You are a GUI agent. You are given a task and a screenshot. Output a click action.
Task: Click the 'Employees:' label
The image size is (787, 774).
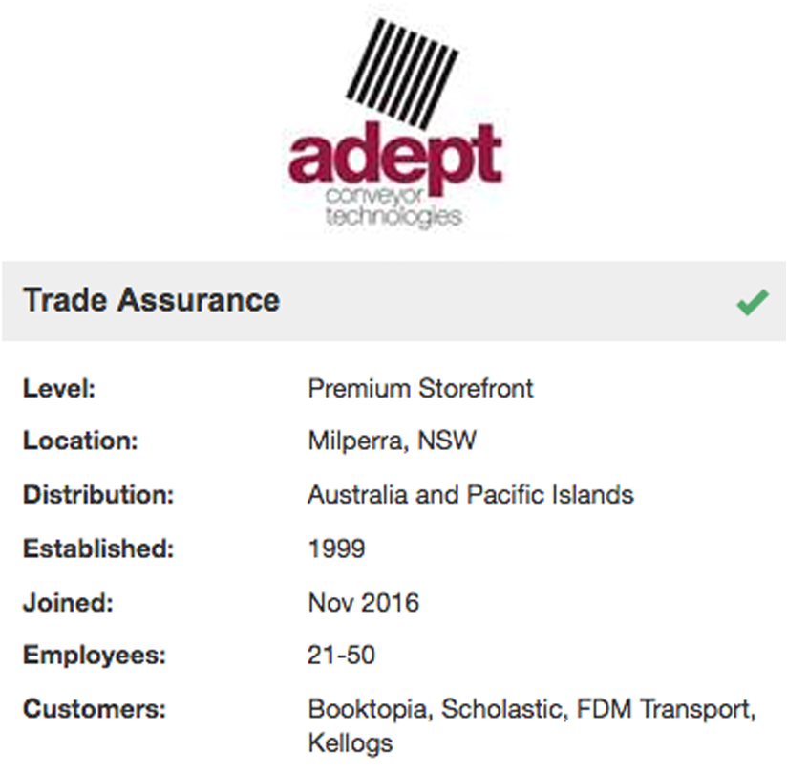coord(95,656)
